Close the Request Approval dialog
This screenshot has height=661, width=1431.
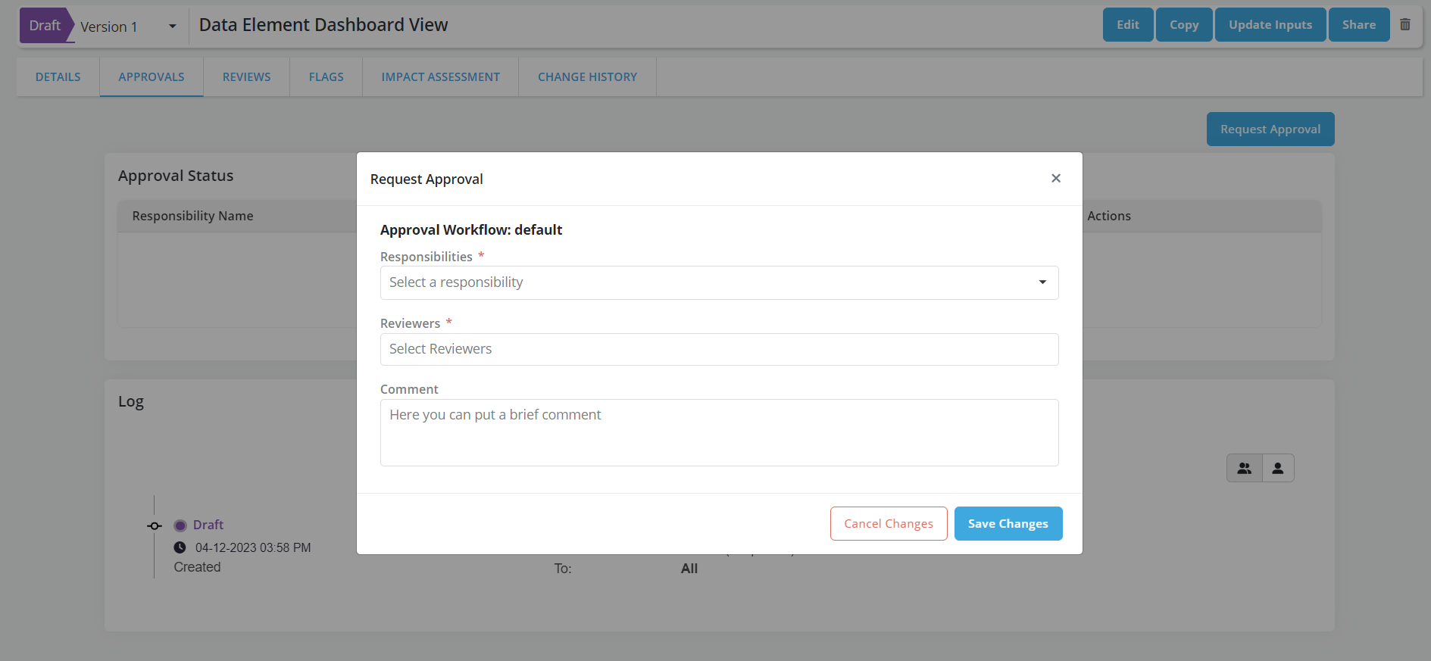1055,178
